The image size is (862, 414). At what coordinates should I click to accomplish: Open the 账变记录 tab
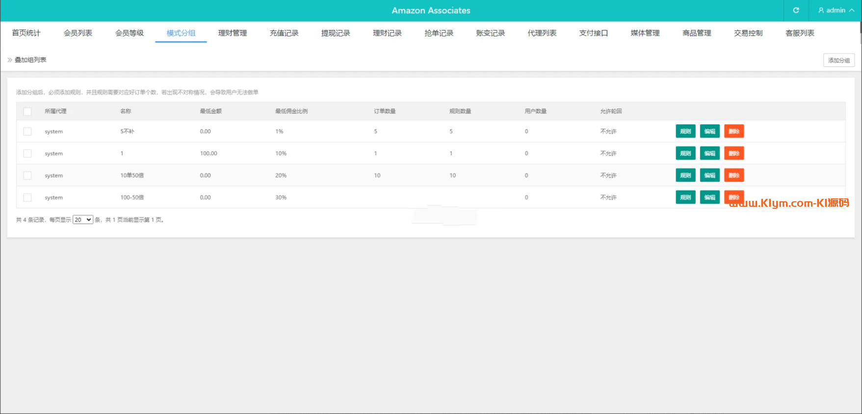tap(491, 33)
